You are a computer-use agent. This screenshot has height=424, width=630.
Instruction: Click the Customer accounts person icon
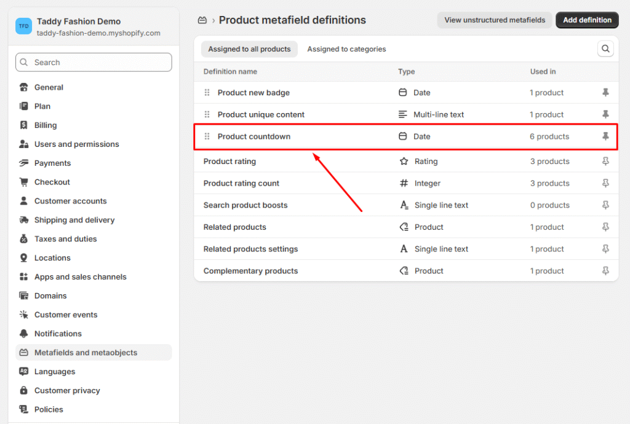click(24, 201)
